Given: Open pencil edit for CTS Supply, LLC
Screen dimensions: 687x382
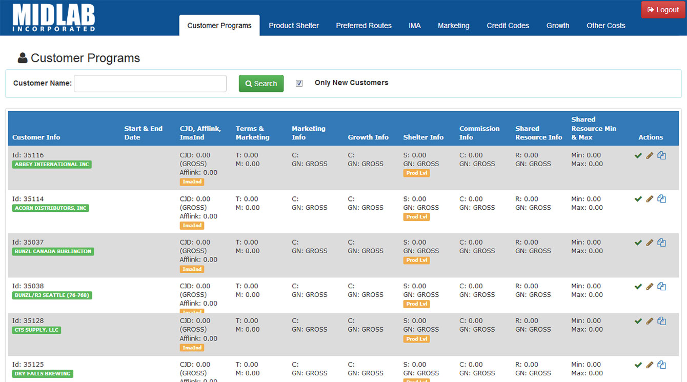Looking at the screenshot, I should click(x=650, y=321).
